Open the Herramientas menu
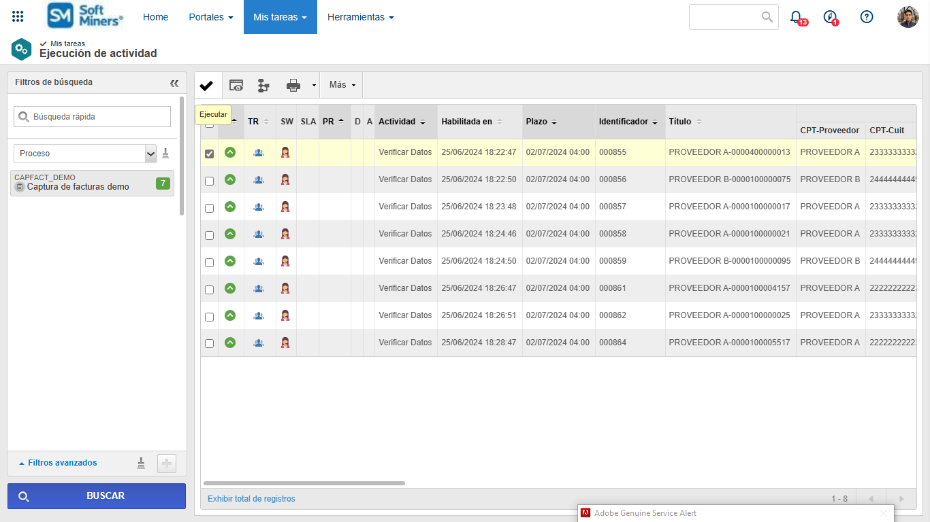 (x=360, y=17)
